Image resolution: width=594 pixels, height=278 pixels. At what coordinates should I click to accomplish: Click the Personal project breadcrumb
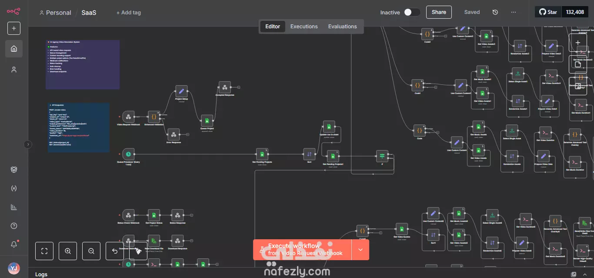pos(55,13)
